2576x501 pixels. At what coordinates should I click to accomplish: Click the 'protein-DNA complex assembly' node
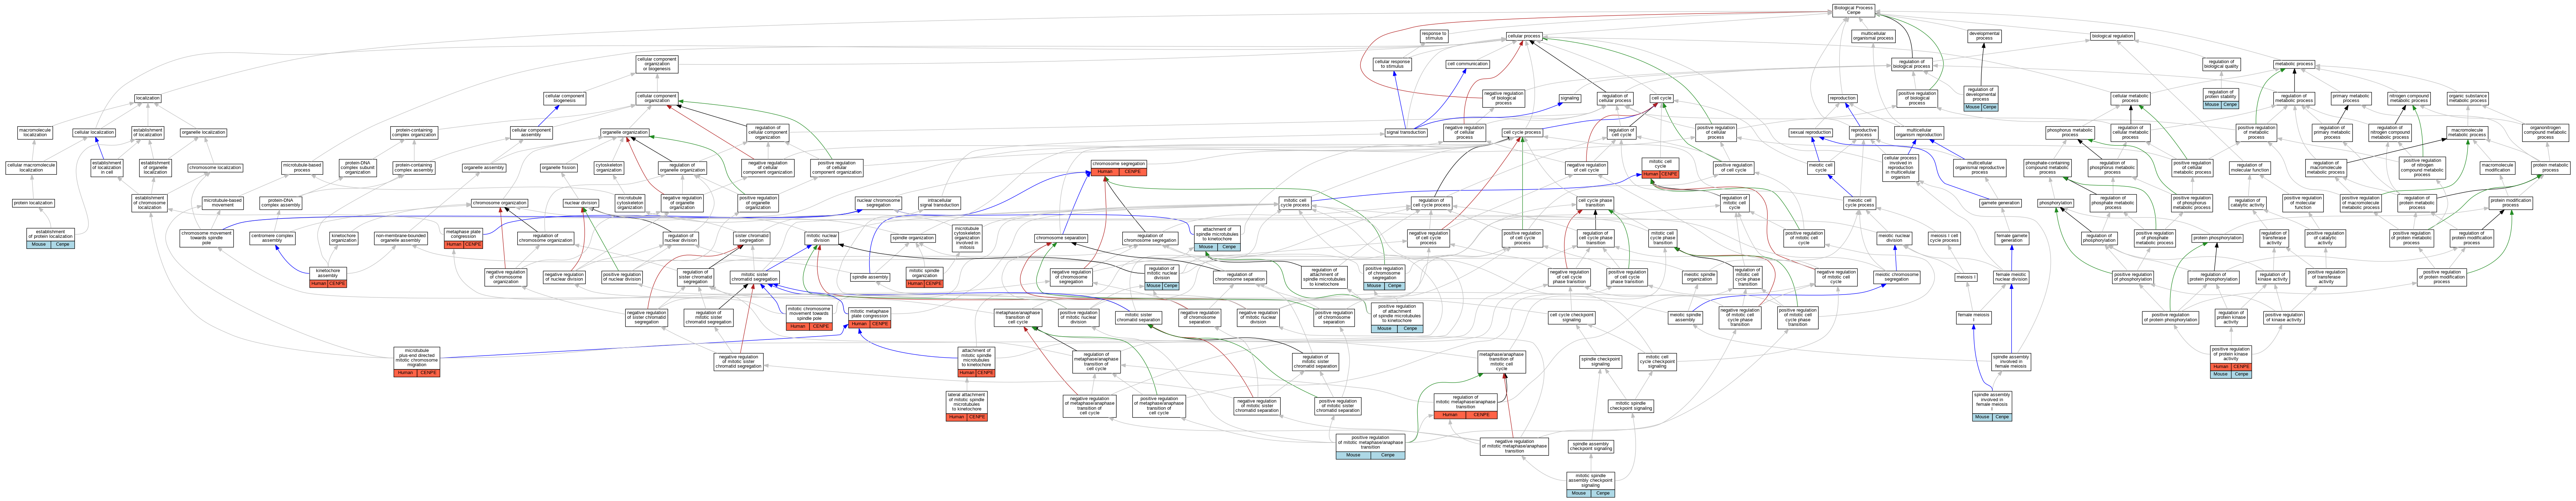[x=281, y=203]
